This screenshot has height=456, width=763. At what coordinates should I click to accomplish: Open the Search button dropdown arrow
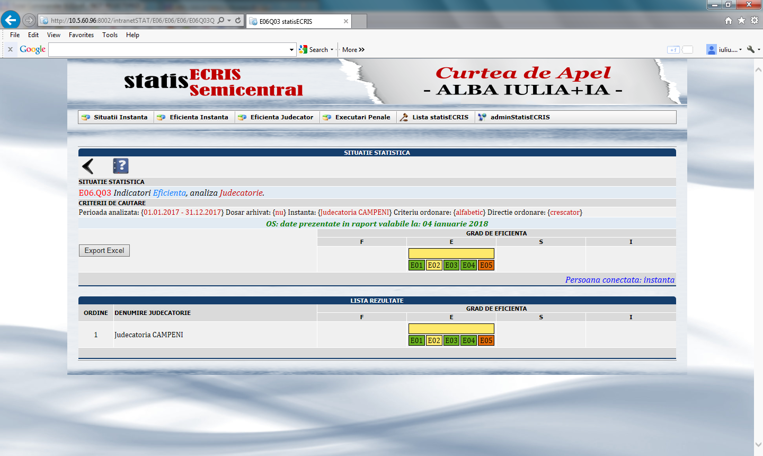click(x=332, y=50)
